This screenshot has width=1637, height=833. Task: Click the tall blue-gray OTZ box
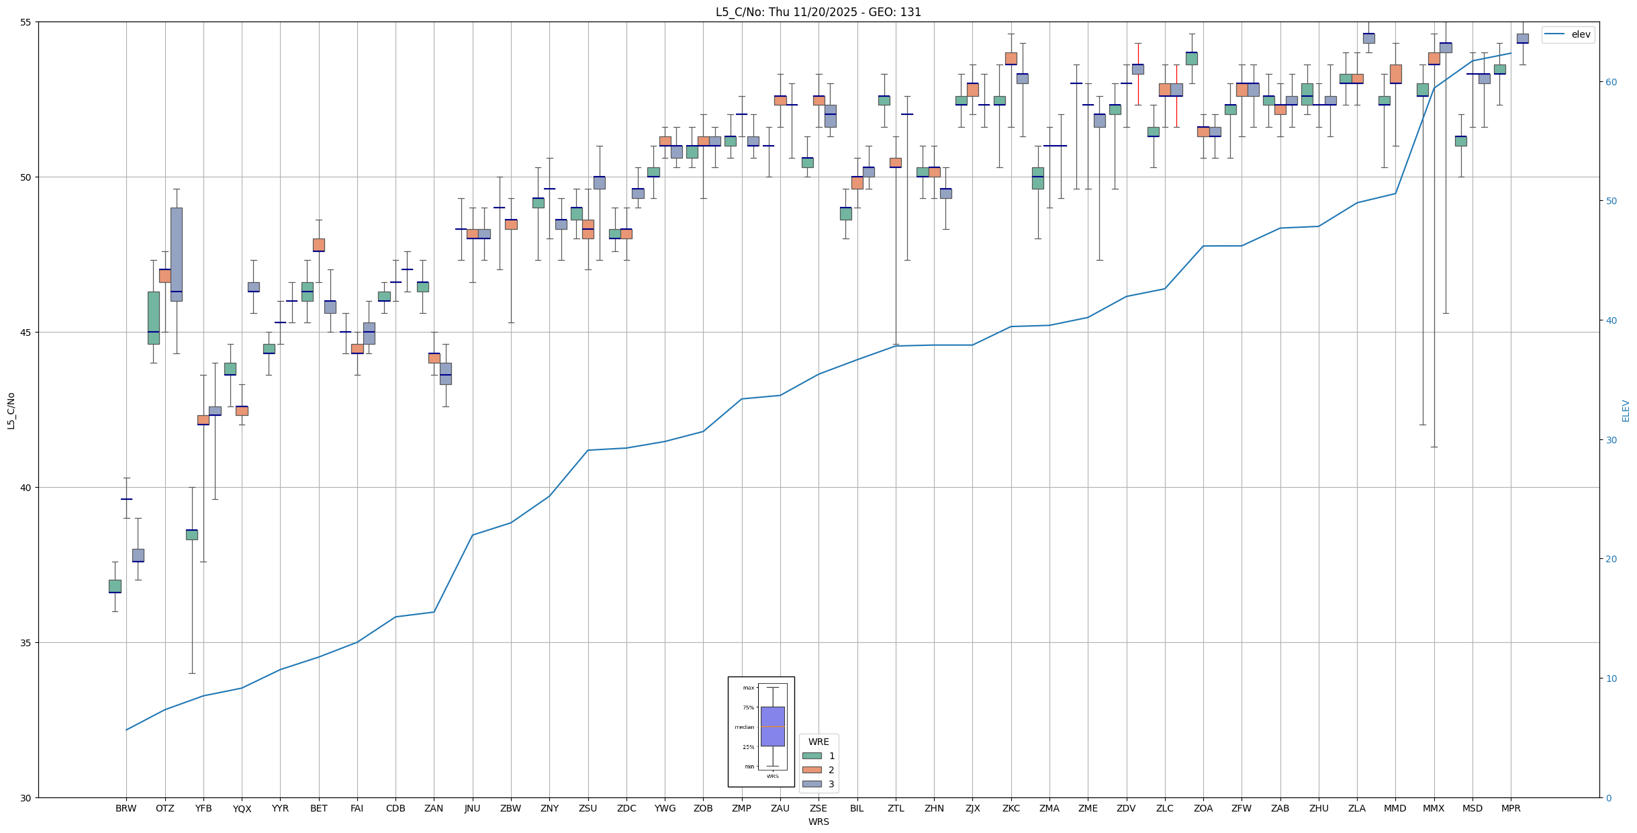coord(176,254)
